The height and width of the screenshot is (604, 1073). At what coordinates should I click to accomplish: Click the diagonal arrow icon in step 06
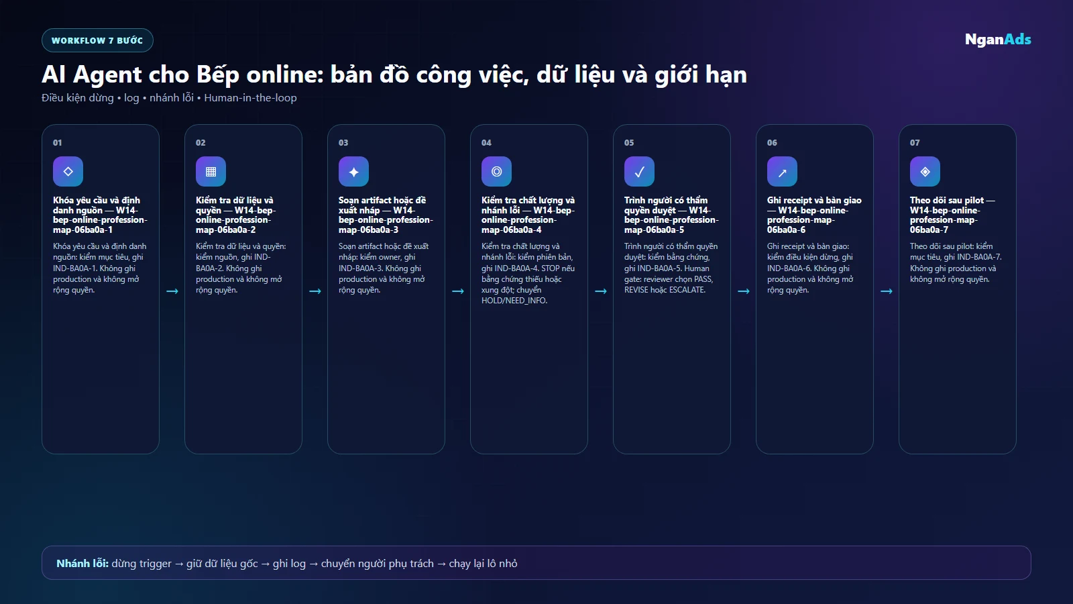[782, 172]
